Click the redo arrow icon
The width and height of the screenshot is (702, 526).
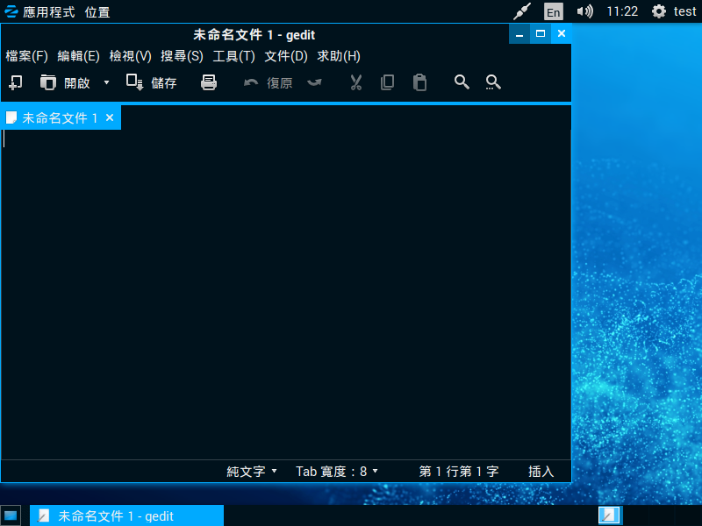coord(315,82)
